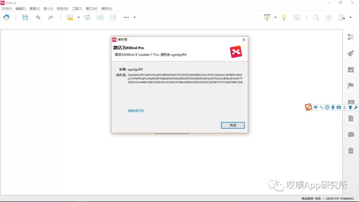Open Sogou emoji smiley icon

tap(327, 107)
